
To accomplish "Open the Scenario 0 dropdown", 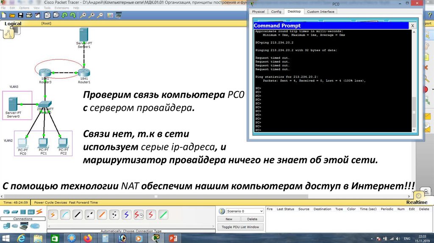I will tap(245, 211).
